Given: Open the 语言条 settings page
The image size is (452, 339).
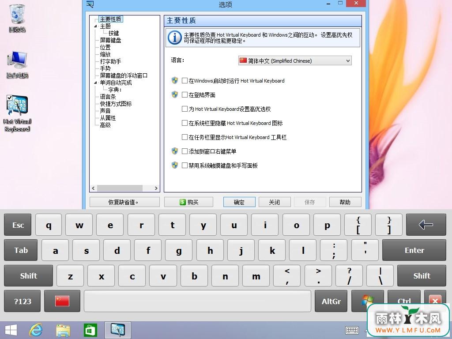Looking at the screenshot, I should [108, 97].
